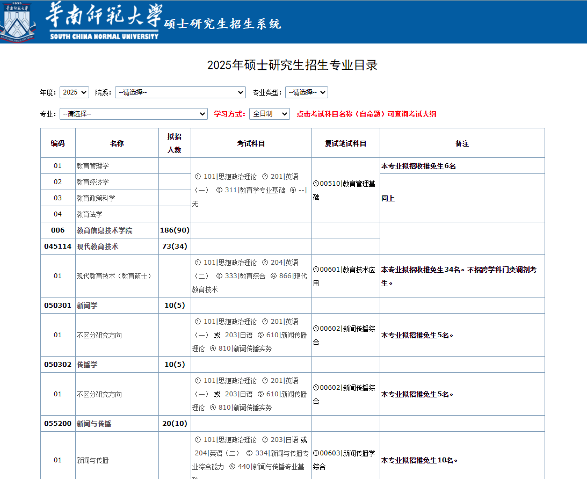Click the red exam syllabus hint text
587x479 pixels.
click(x=366, y=114)
